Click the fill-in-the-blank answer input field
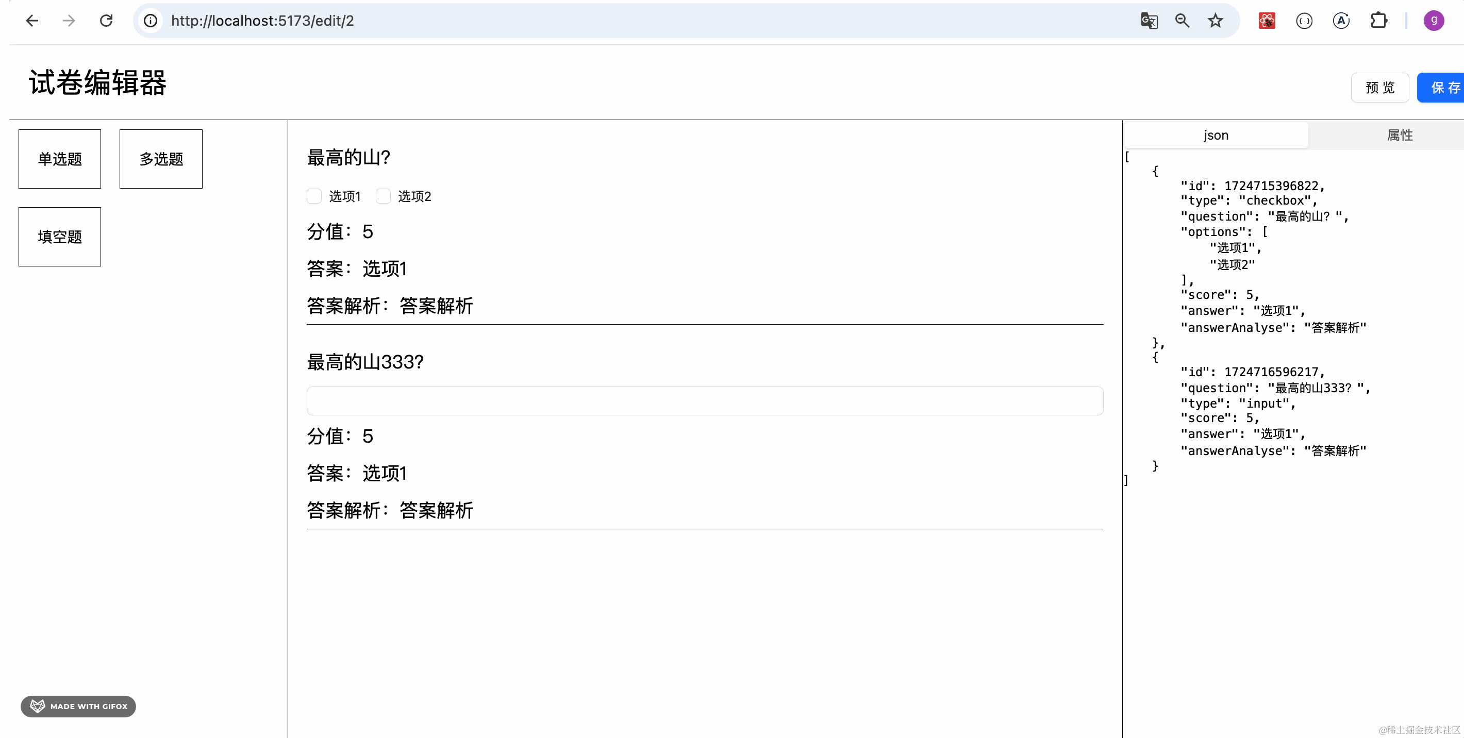The image size is (1464, 738). [x=705, y=401]
